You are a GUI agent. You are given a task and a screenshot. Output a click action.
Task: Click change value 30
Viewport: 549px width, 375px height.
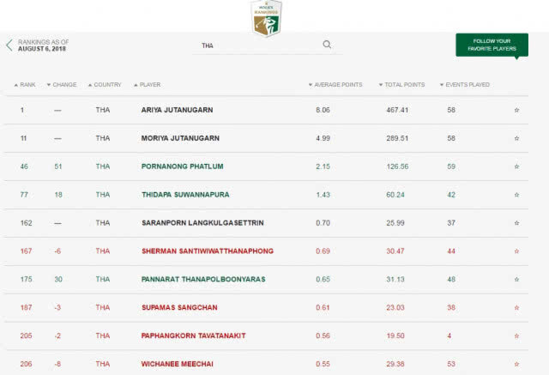point(58,279)
